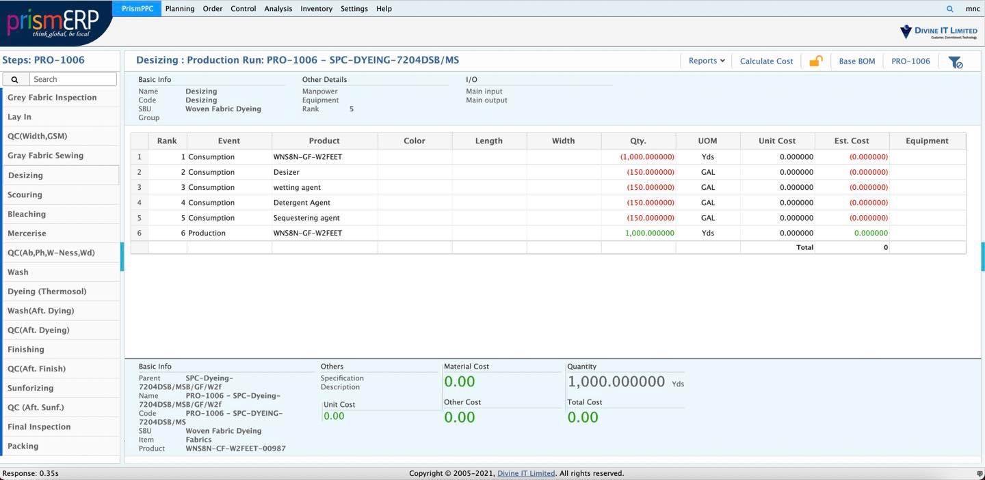985x480 pixels.
Task: Collapse the steps sidebar using teal handle
Action: [x=122, y=257]
